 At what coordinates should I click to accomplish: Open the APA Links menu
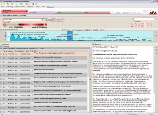coord(30,7)
